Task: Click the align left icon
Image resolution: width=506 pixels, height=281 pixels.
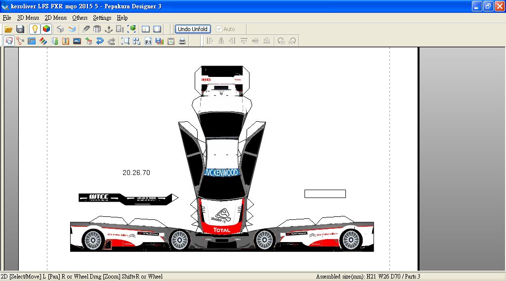Action: [210, 41]
